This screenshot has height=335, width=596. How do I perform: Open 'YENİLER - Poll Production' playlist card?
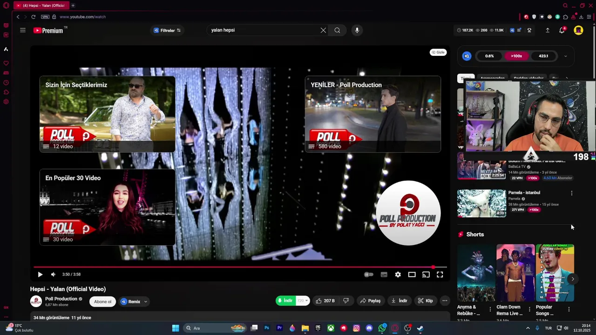(x=372, y=114)
